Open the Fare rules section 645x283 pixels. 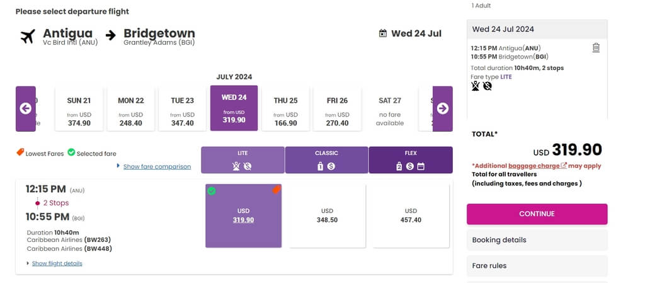(537, 266)
